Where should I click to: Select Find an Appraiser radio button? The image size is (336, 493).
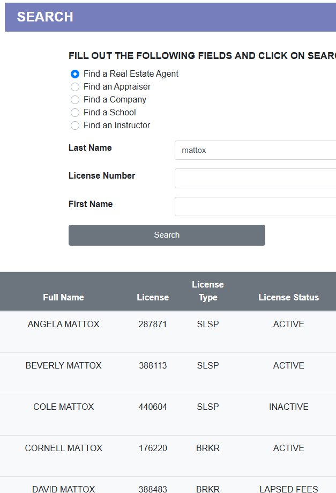coord(74,87)
